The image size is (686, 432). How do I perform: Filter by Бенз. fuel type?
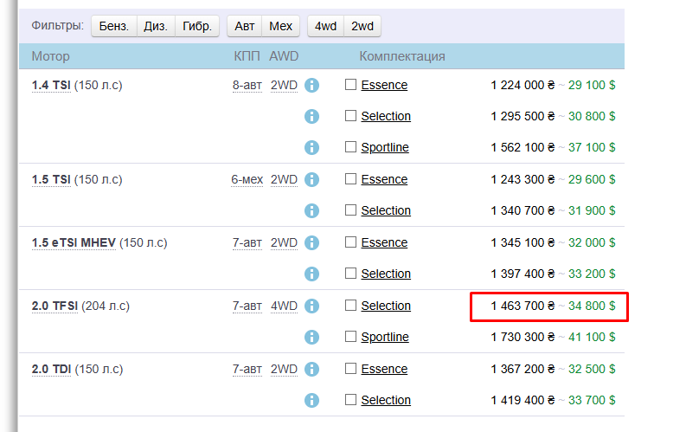point(113,26)
